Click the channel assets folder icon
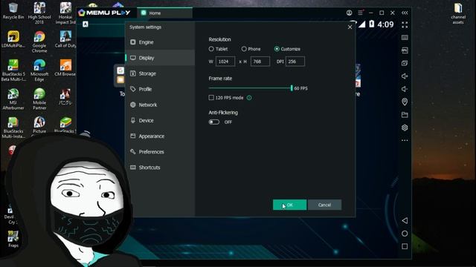Screen dimensions: 476x267 458,13
